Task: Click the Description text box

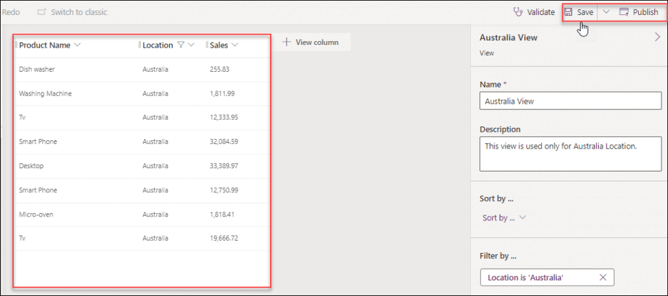Action: (x=570, y=154)
